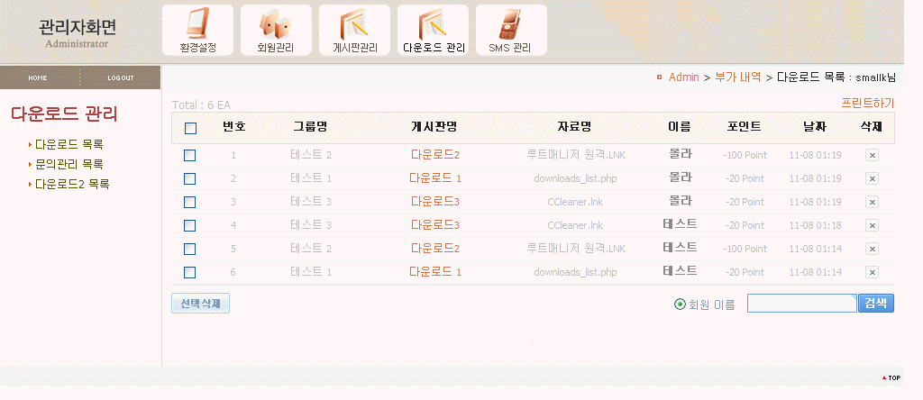Check the box for row 3
Screen dimensions: 923x400
tap(189, 203)
